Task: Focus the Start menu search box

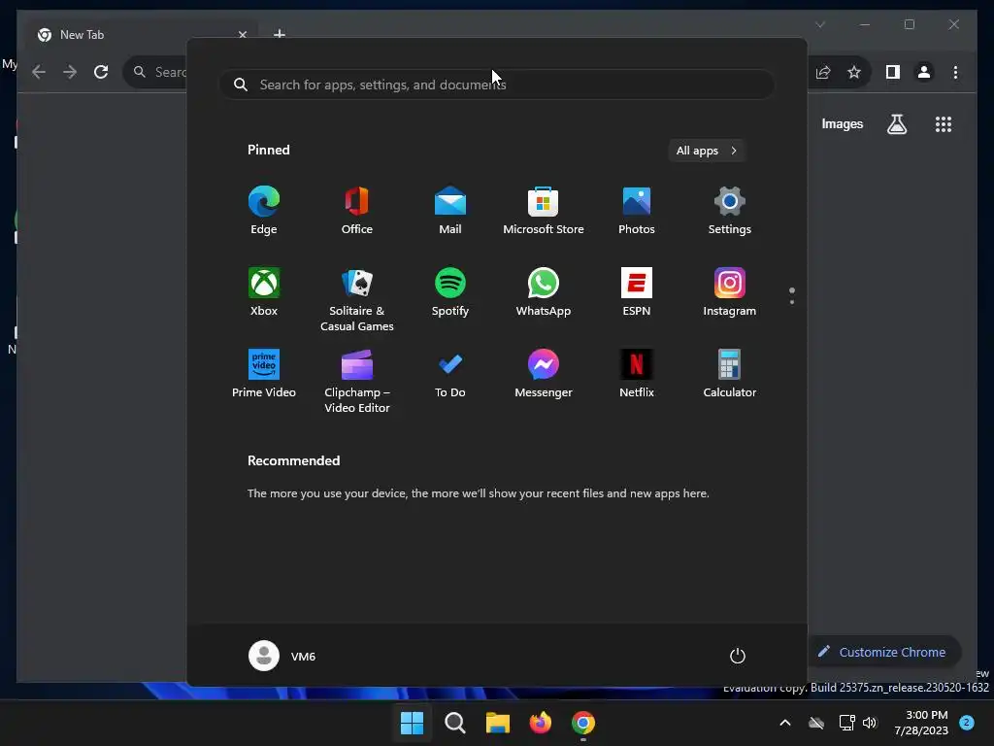Action: tap(497, 85)
